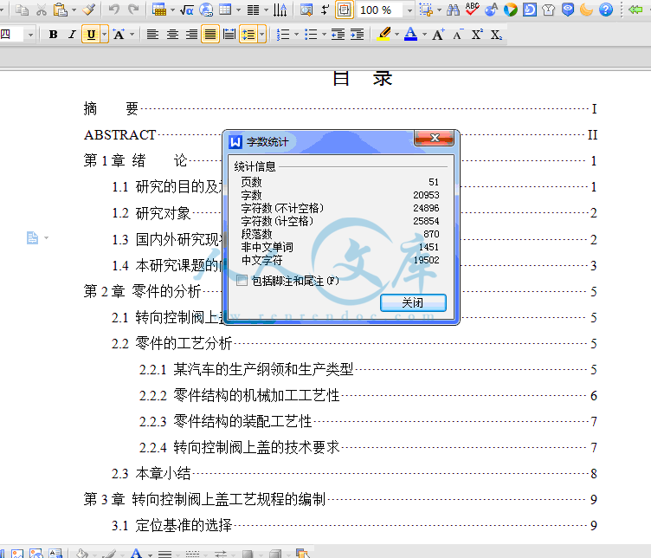Screen dimensions: 651x558
Task: Click the table grid icon
Action: (224, 10)
